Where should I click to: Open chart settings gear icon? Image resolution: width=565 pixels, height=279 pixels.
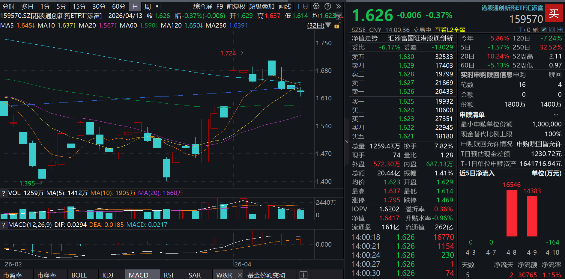[x=316, y=6]
